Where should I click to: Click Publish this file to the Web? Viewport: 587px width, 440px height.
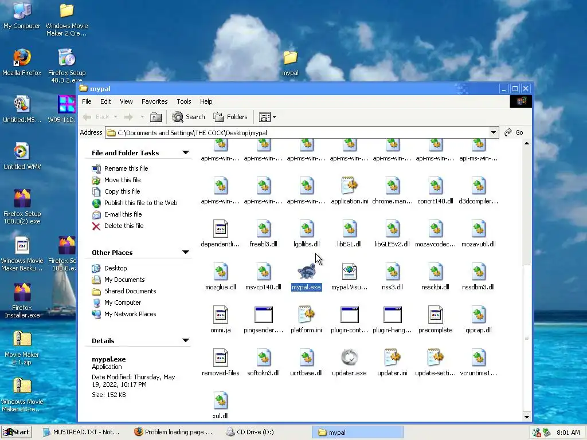click(141, 203)
